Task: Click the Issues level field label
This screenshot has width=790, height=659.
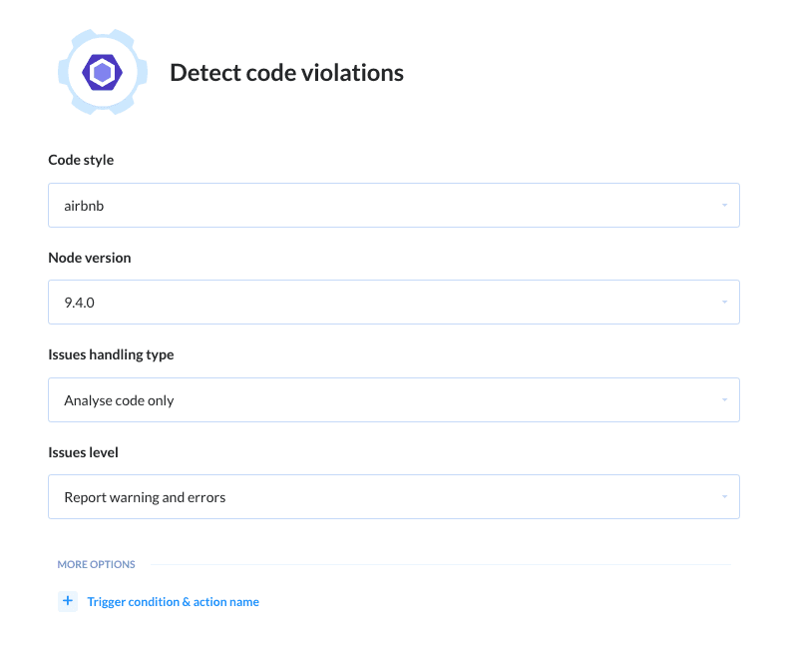Action: [83, 452]
